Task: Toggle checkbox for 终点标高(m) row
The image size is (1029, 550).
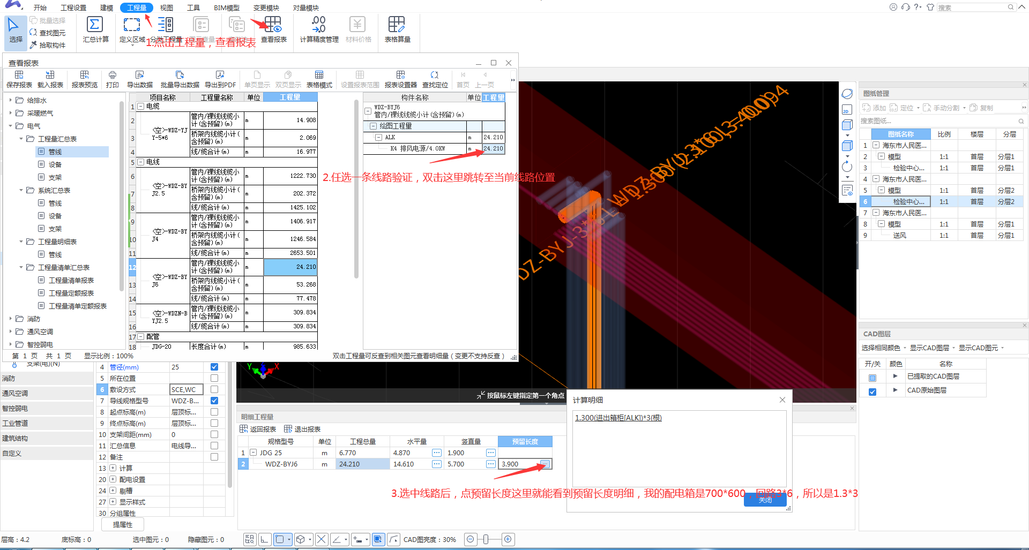Action: coord(214,423)
